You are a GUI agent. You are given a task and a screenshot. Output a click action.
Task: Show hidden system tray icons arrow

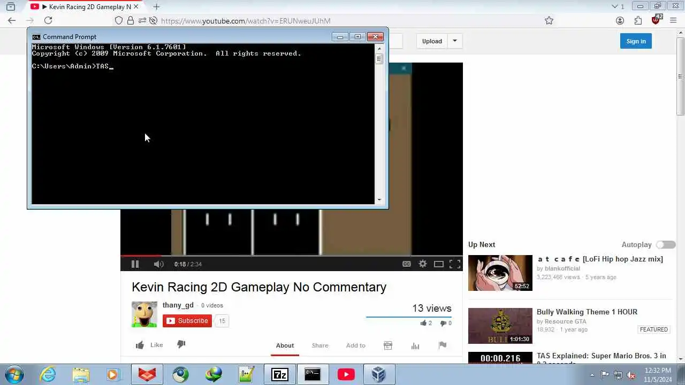[x=592, y=375]
